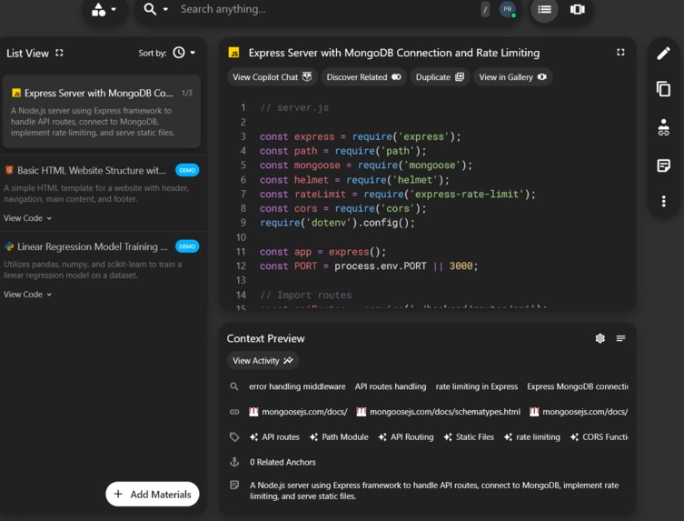
Task: Click the description note icon in Context Preview
Action: (x=234, y=486)
